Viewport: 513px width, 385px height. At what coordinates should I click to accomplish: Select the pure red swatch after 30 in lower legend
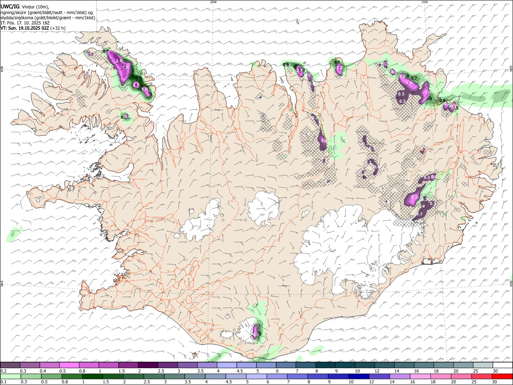coord(503,376)
